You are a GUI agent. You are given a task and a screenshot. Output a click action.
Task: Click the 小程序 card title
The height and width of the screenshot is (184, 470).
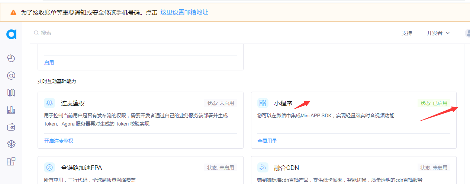[x=283, y=104]
